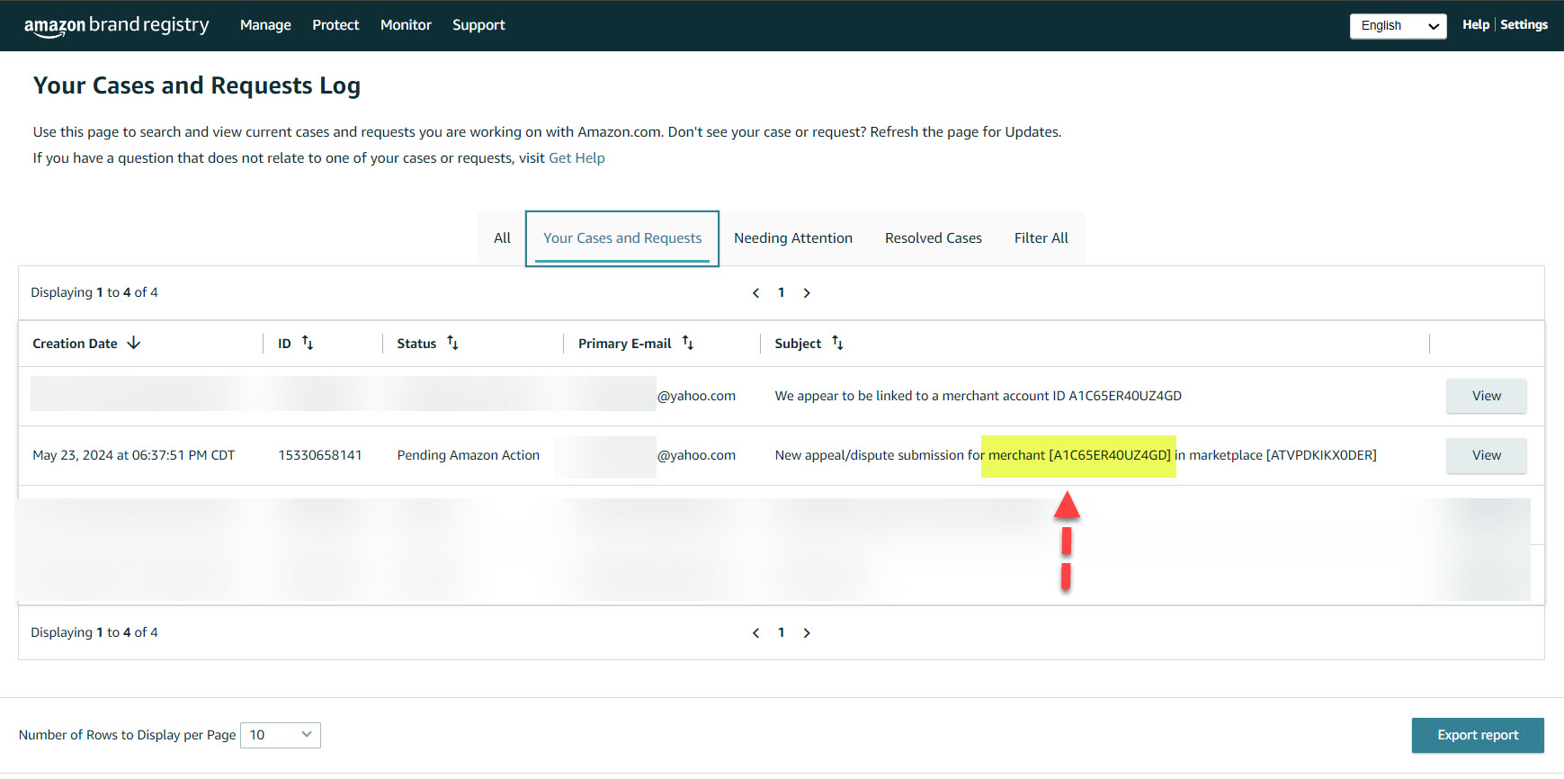Sort the ID column

308,343
